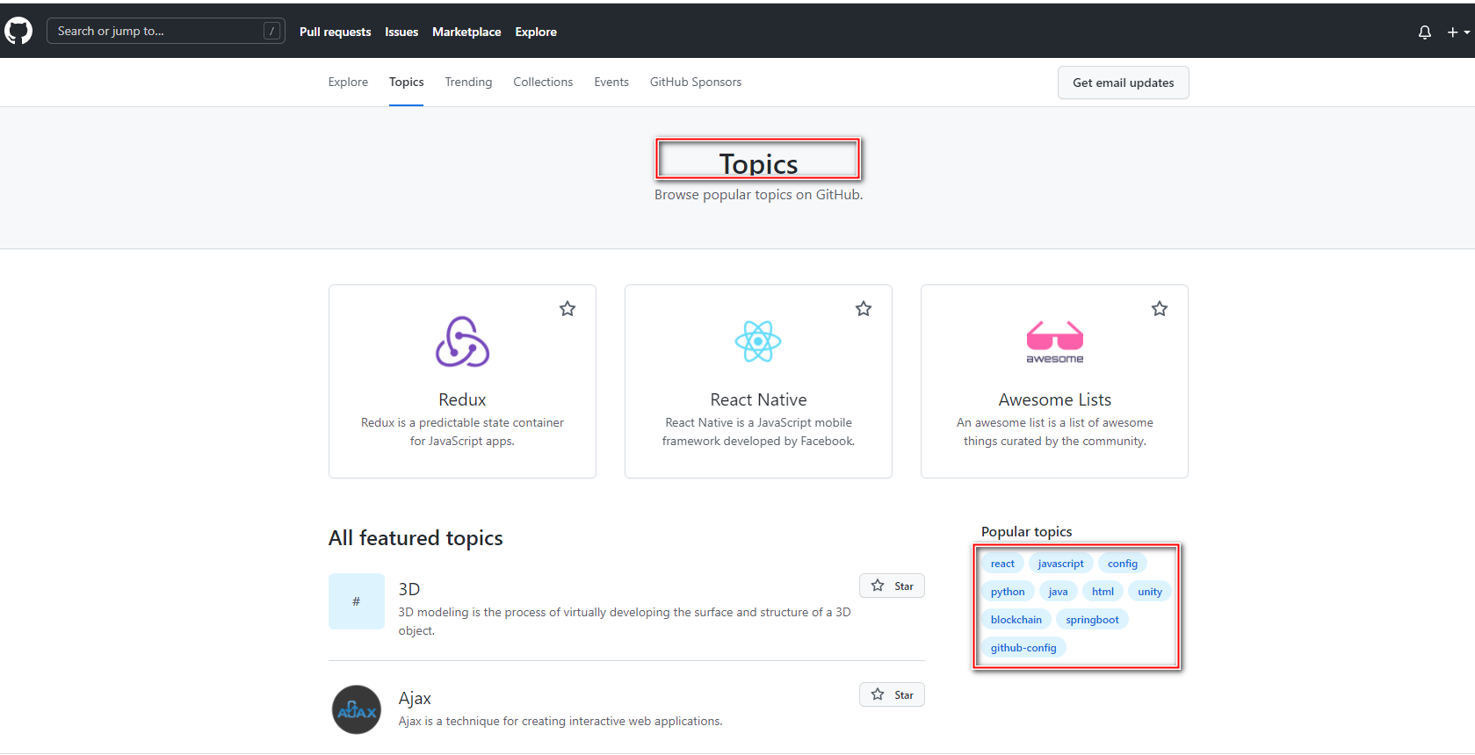Click the Redux description text
The height and width of the screenshot is (755, 1475).
[462, 432]
